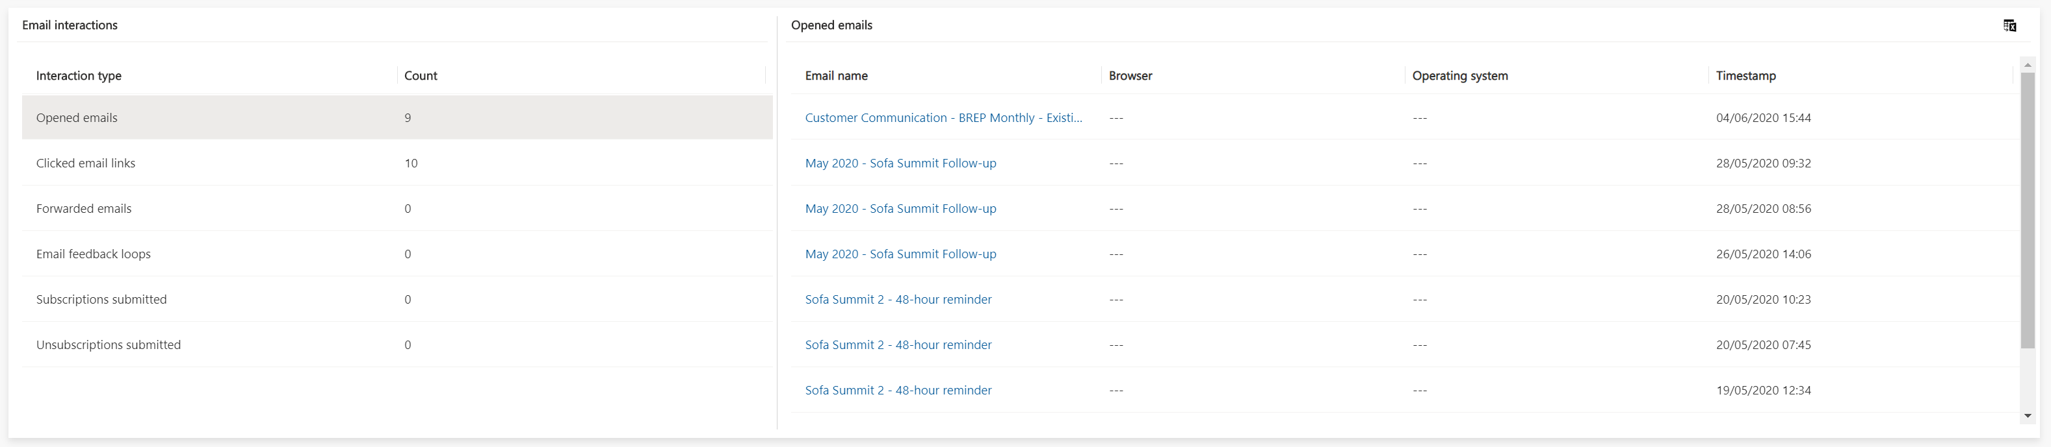Open the column editor icon in Opened emails
This screenshot has width=2051, height=447.
point(2009,25)
